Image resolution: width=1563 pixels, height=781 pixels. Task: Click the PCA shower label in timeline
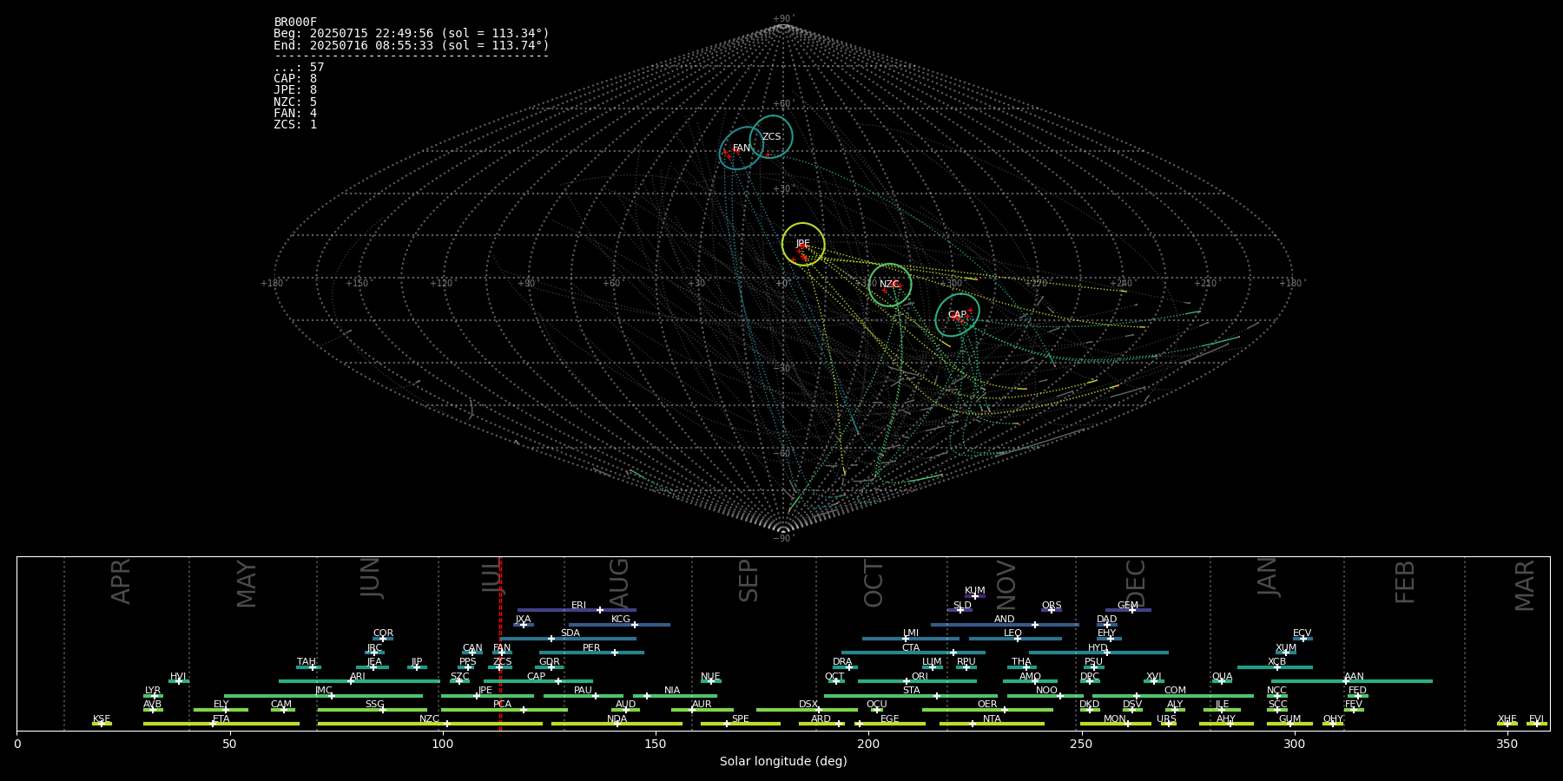[503, 705]
